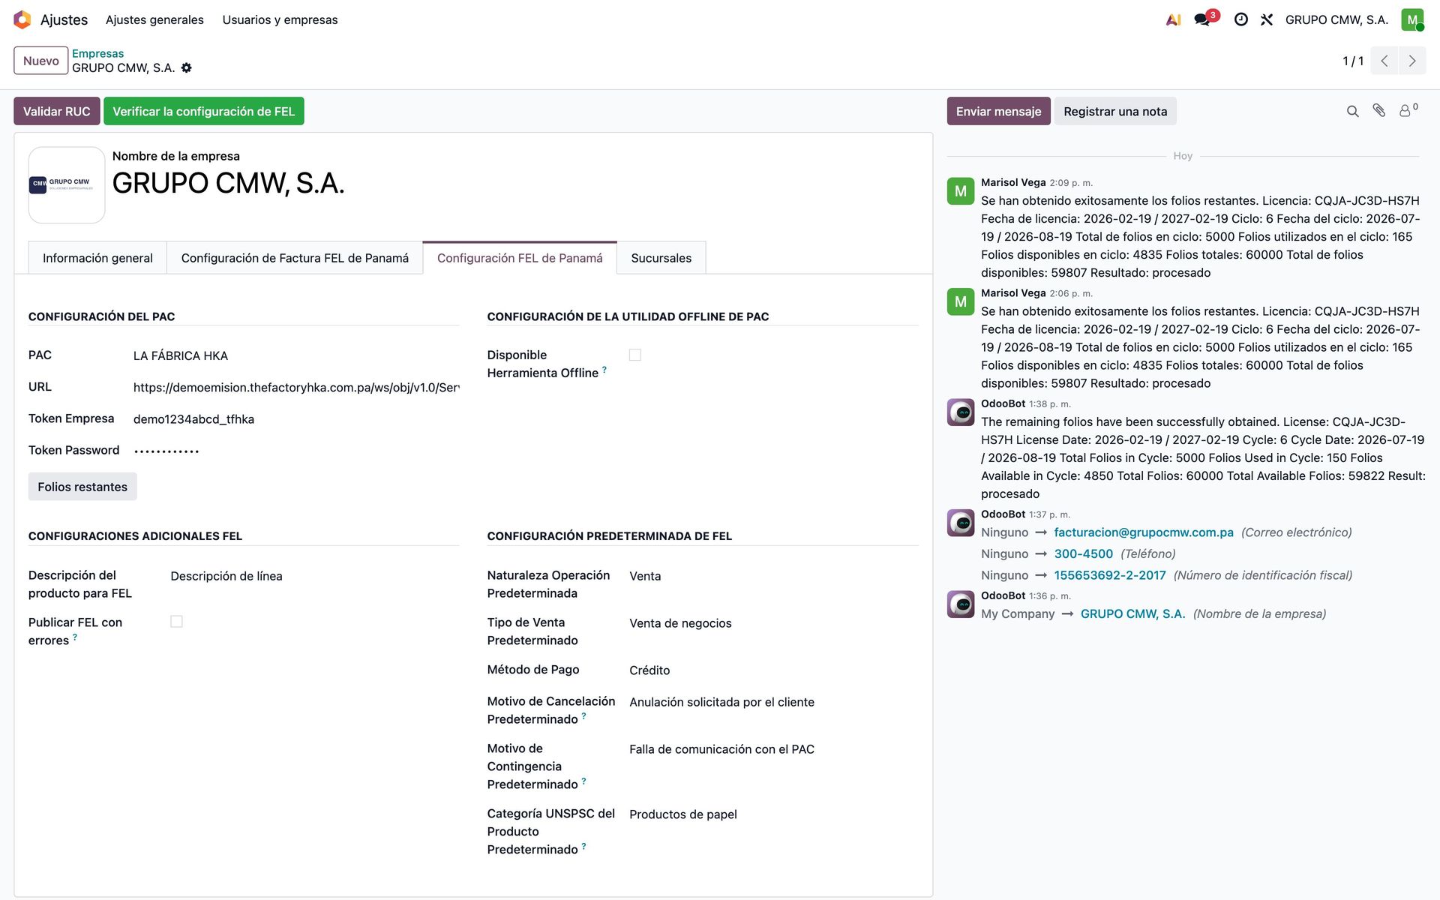This screenshot has width=1440, height=900.
Task: Open the Configuración de Factura FEL de Panamá tab
Action: pos(295,258)
